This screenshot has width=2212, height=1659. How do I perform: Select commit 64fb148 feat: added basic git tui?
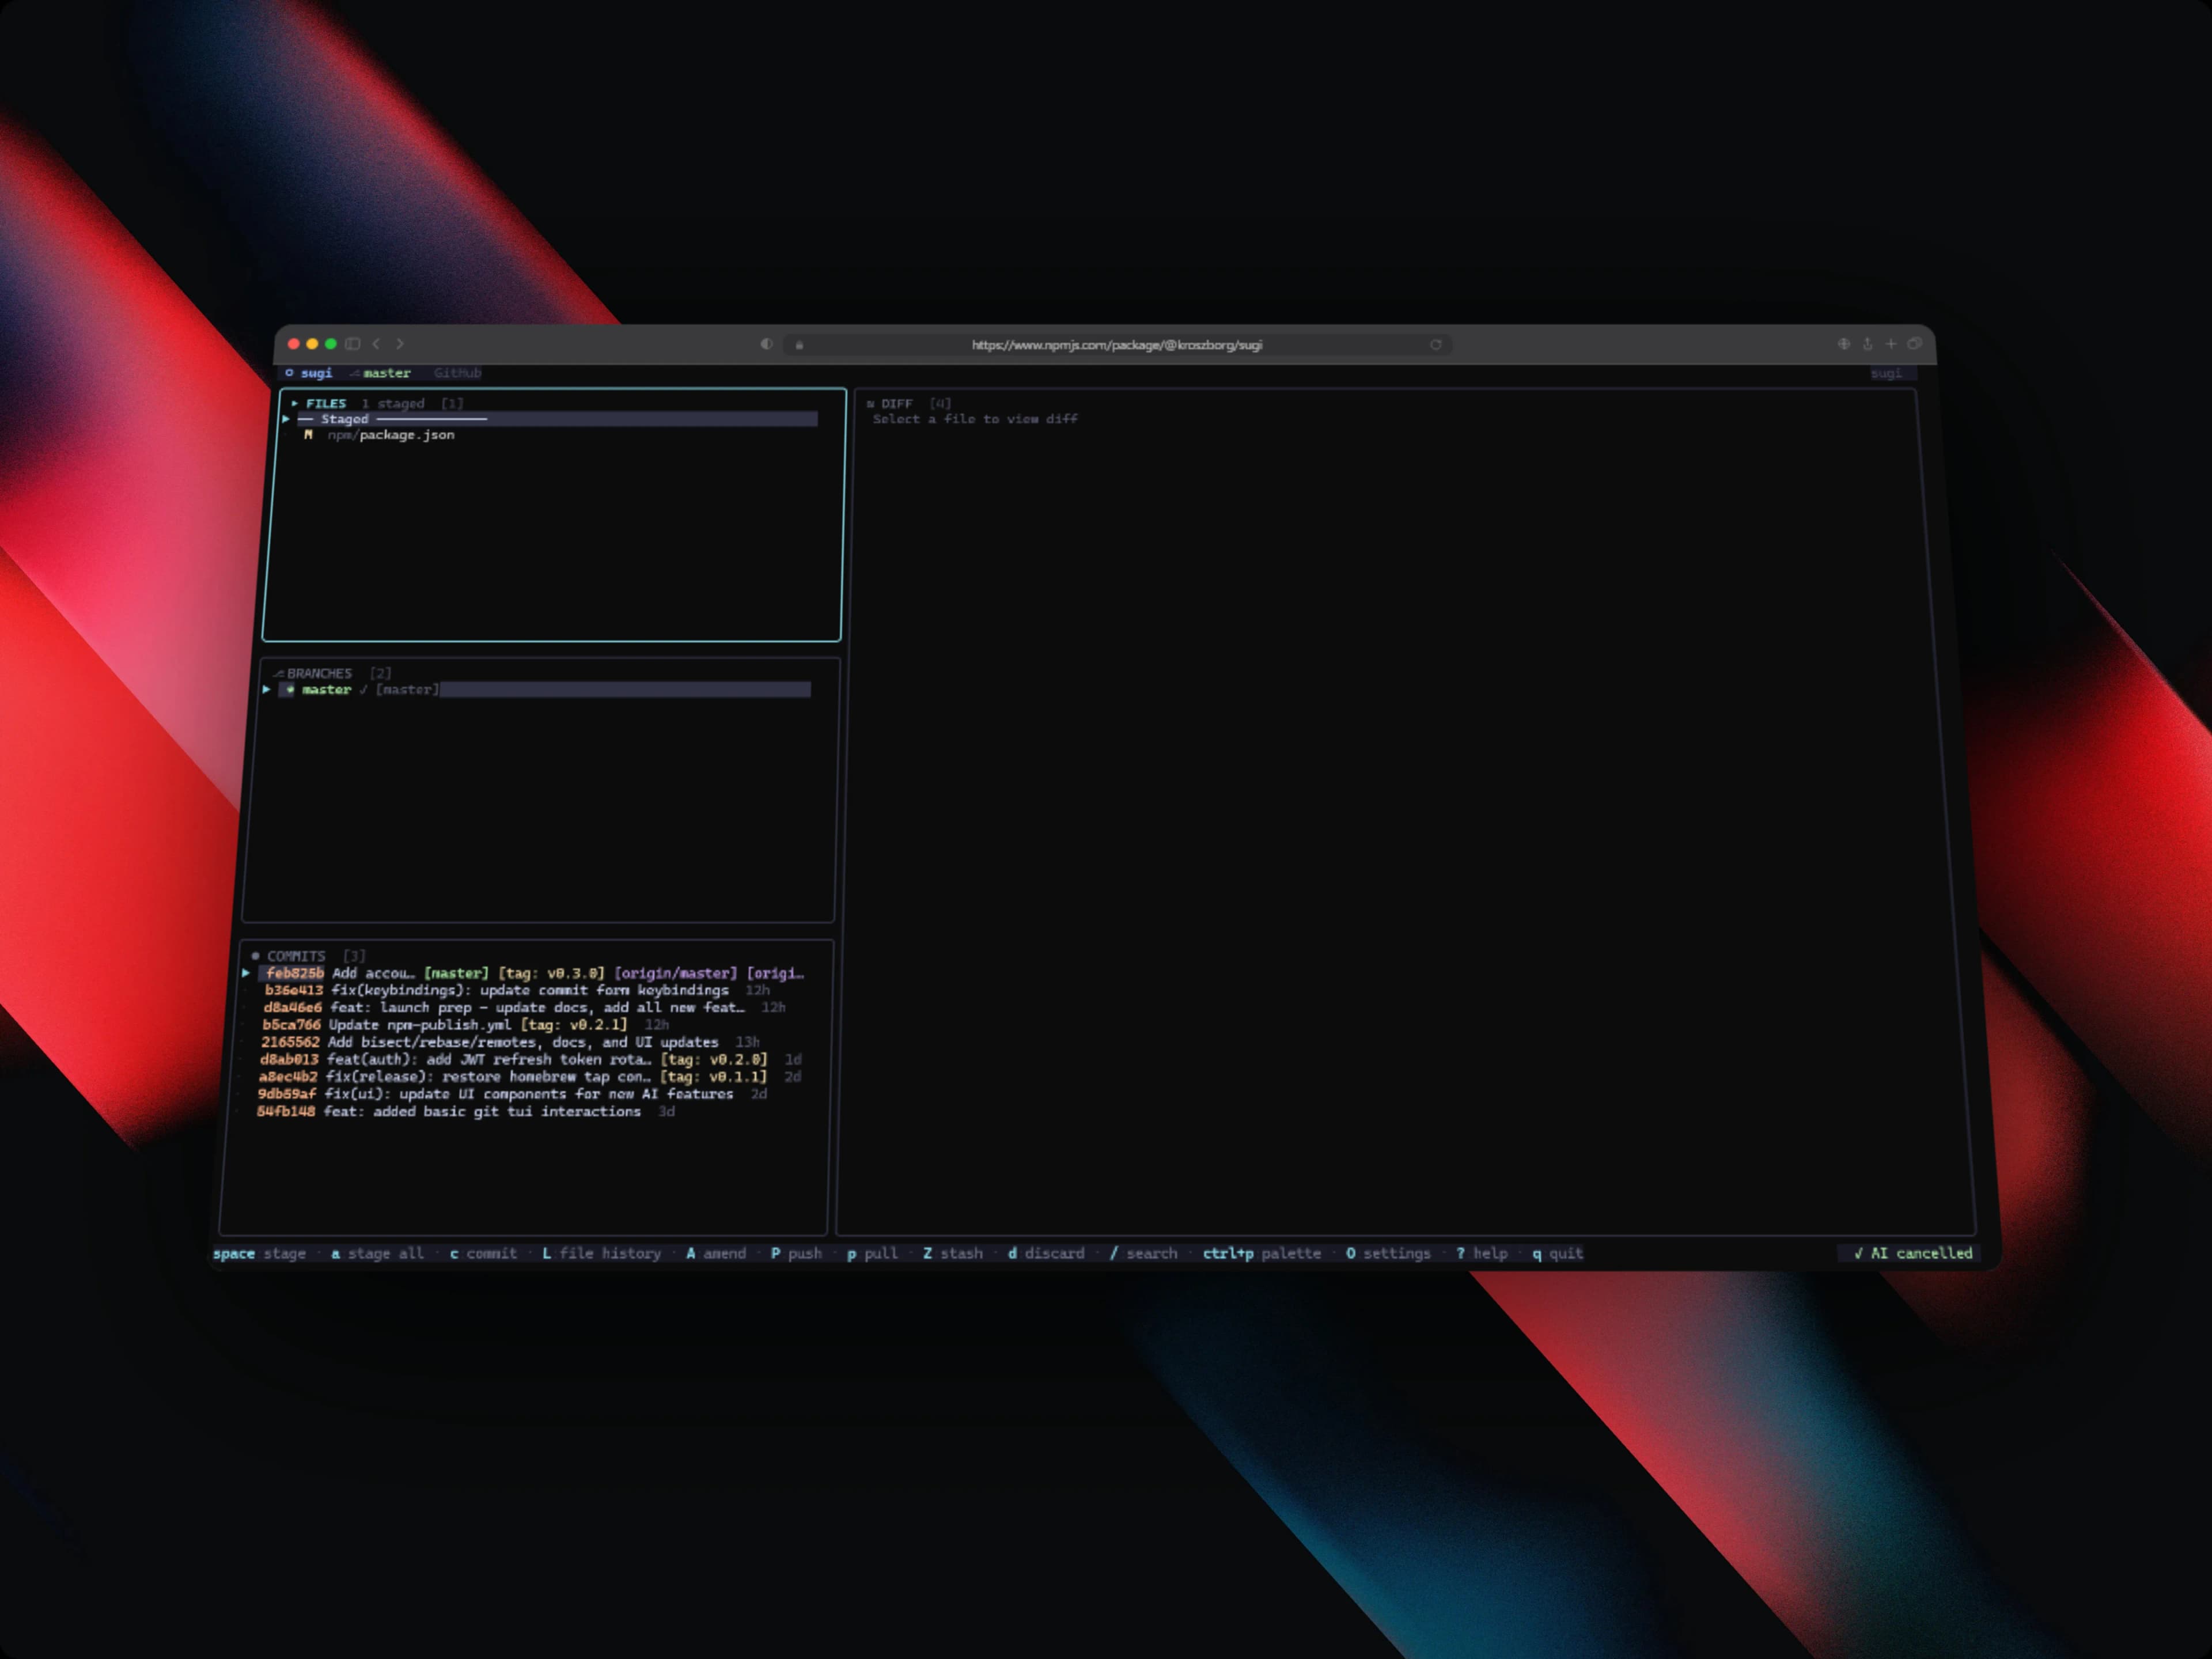pyautogui.click(x=466, y=1112)
